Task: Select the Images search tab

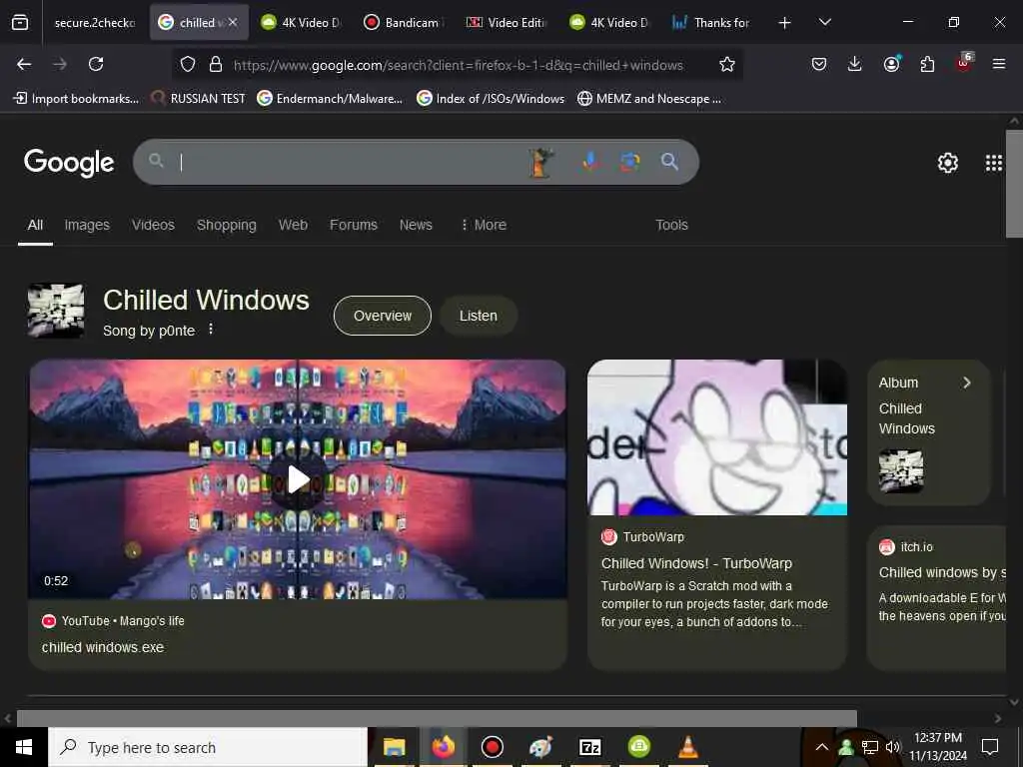Action: tap(87, 225)
